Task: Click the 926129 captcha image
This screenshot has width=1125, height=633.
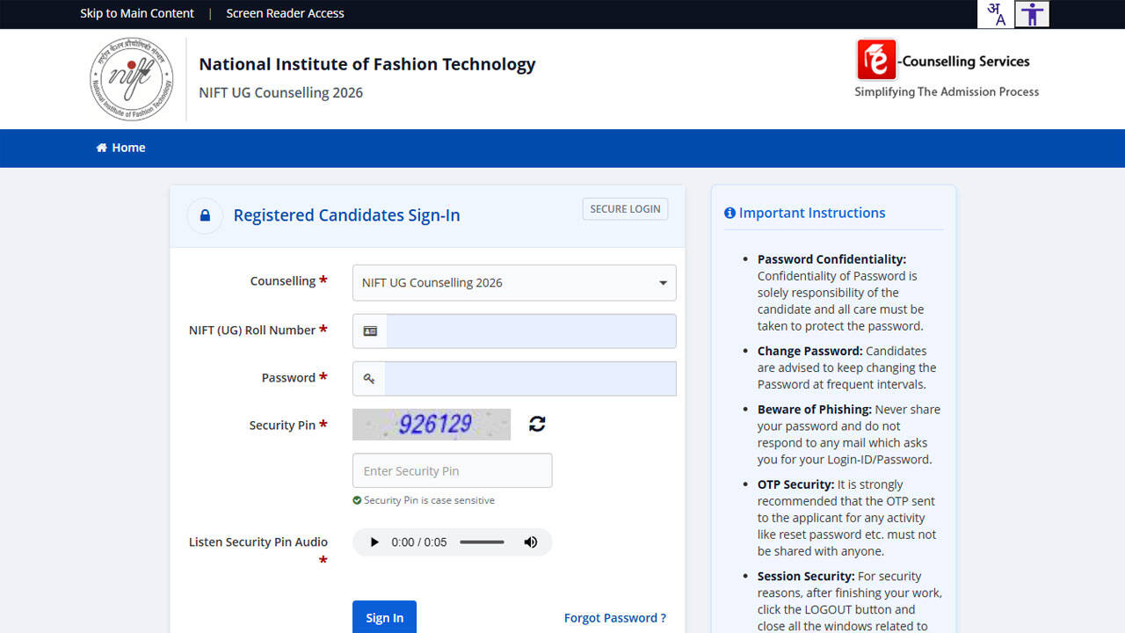Action: point(432,425)
